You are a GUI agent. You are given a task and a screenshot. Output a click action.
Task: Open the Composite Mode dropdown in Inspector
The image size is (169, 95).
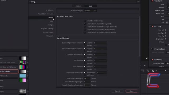167,63
